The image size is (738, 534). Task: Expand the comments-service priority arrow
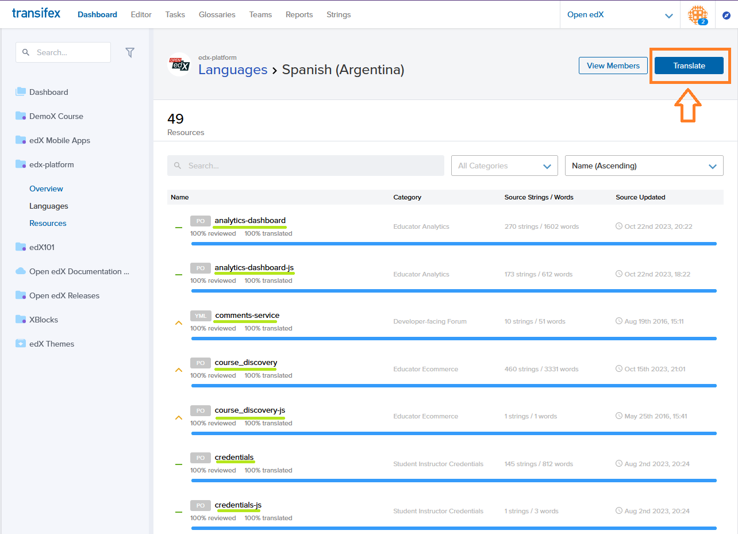(179, 323)
